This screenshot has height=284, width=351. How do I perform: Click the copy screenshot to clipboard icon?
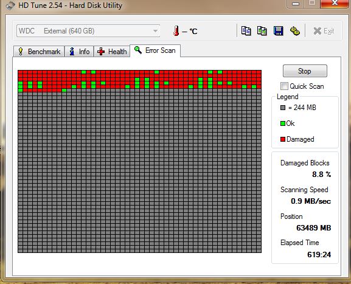pos(262,31)
